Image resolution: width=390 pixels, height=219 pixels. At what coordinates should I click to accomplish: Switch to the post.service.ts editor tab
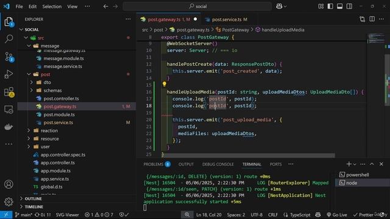pyautogui.click(x=227, y=19)
